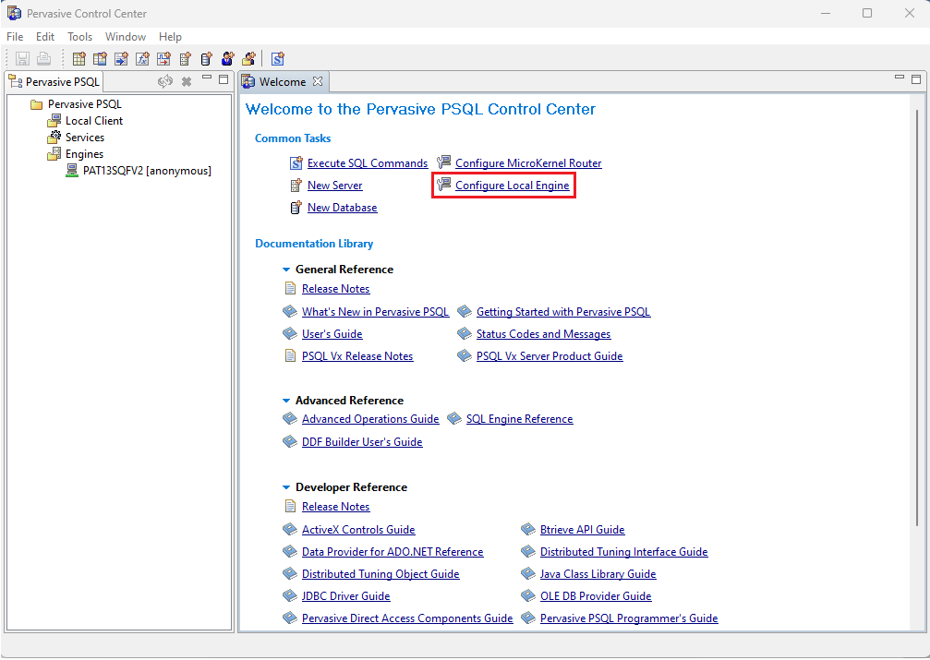This screenshot has height=660, width=930.
Task: Open the Java Class Library Guide link
Action: [x=598, y=574]
